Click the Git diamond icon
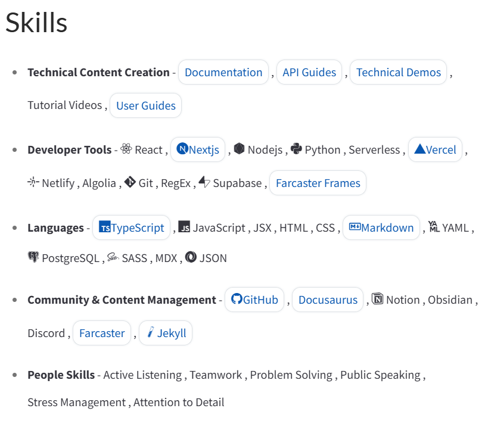 pyautogui.click(x=130, y=182)
